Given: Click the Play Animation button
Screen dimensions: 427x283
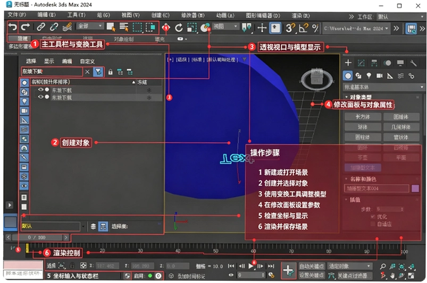Looking at the screenshot, I should (x=251, y=266).
